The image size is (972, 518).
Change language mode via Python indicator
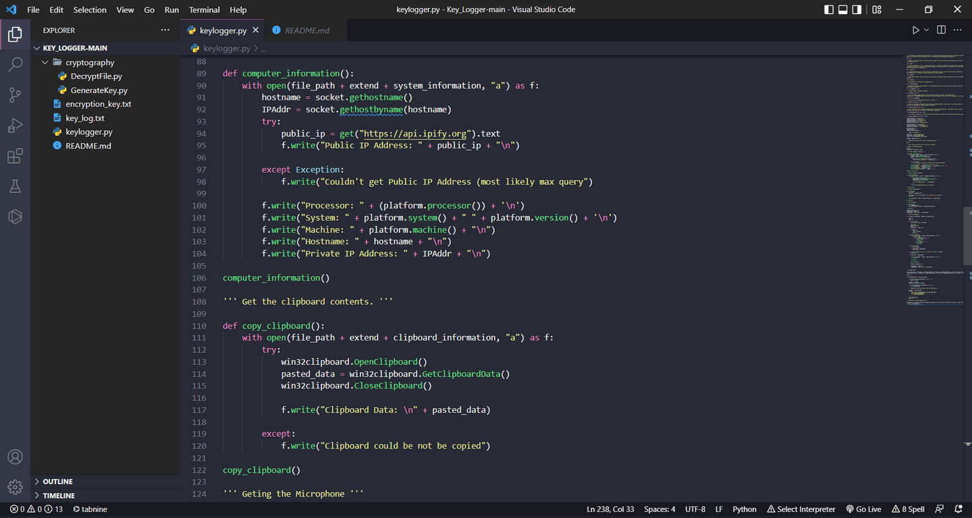pos(745,509)
